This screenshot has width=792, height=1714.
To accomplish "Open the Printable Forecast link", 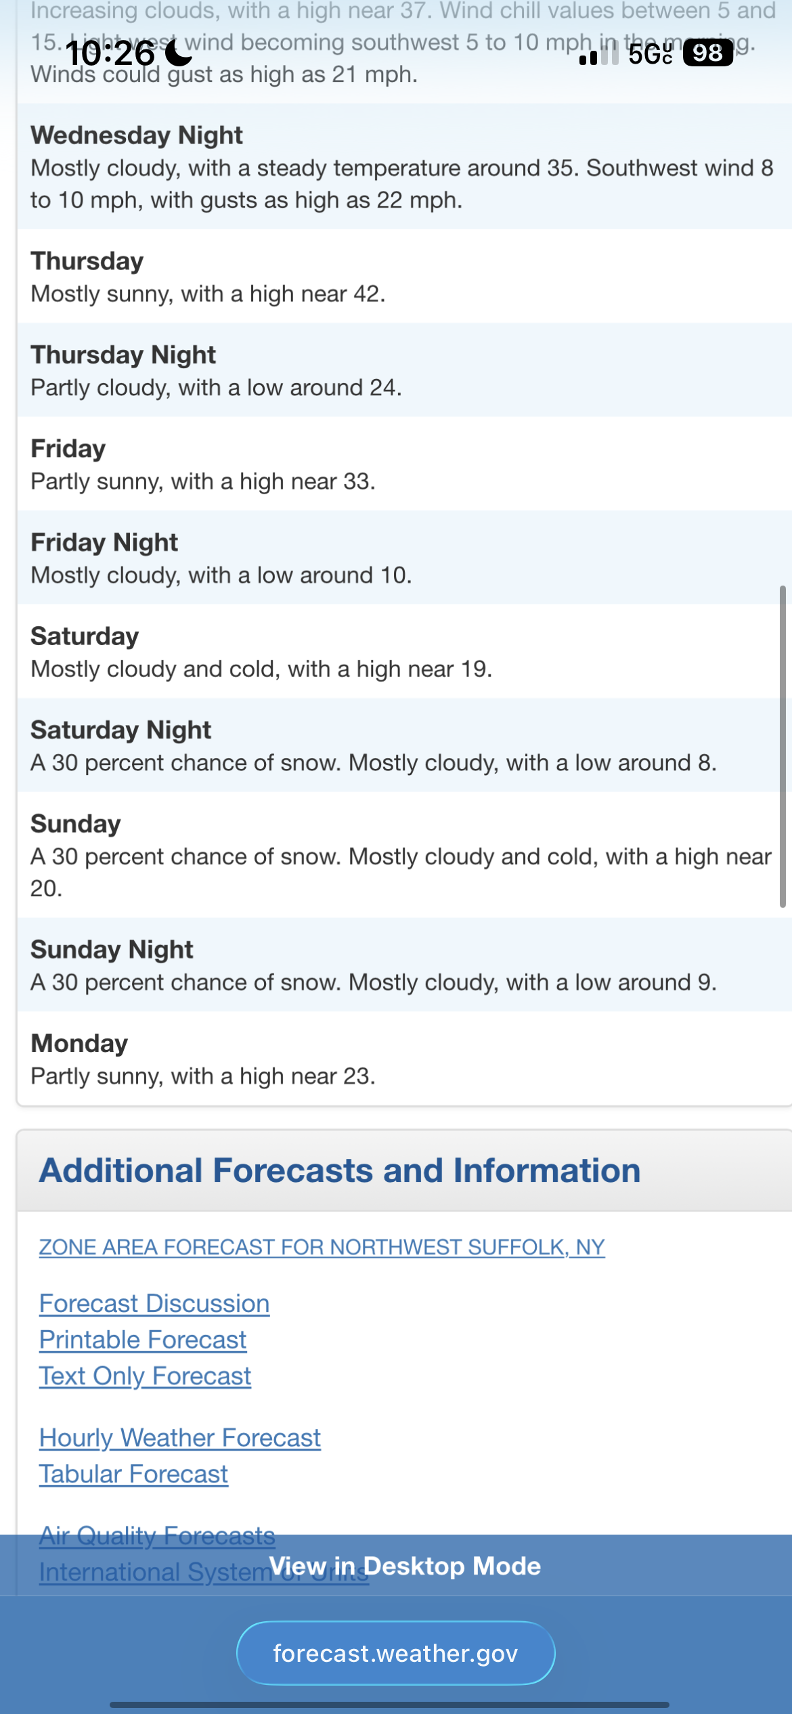I will pyautogui.click(x=143, y=1340).
